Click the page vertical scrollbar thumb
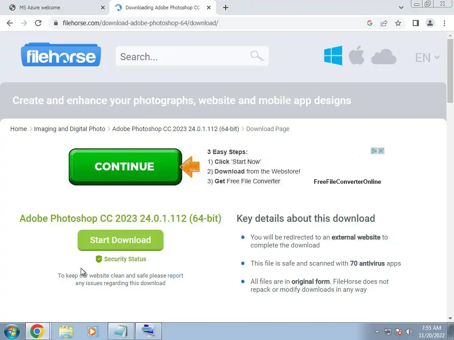The height and width of the screenshot is (340, 454). point(450,71)
